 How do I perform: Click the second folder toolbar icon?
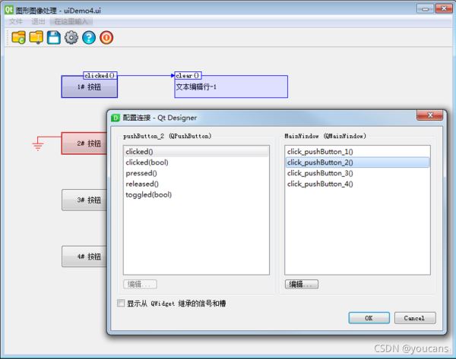tap(36, 37)
